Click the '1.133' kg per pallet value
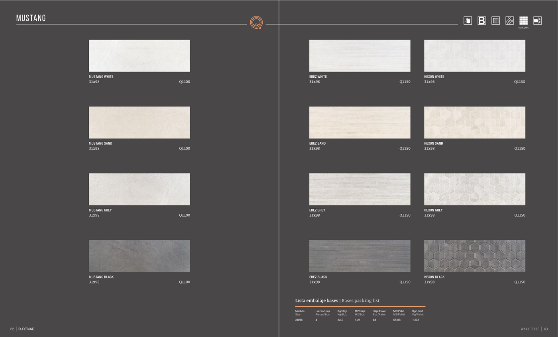Image resolution: width=558 pixels, height=337 pixels. 416,320
